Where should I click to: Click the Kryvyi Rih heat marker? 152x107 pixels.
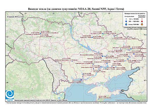[93, 64]
